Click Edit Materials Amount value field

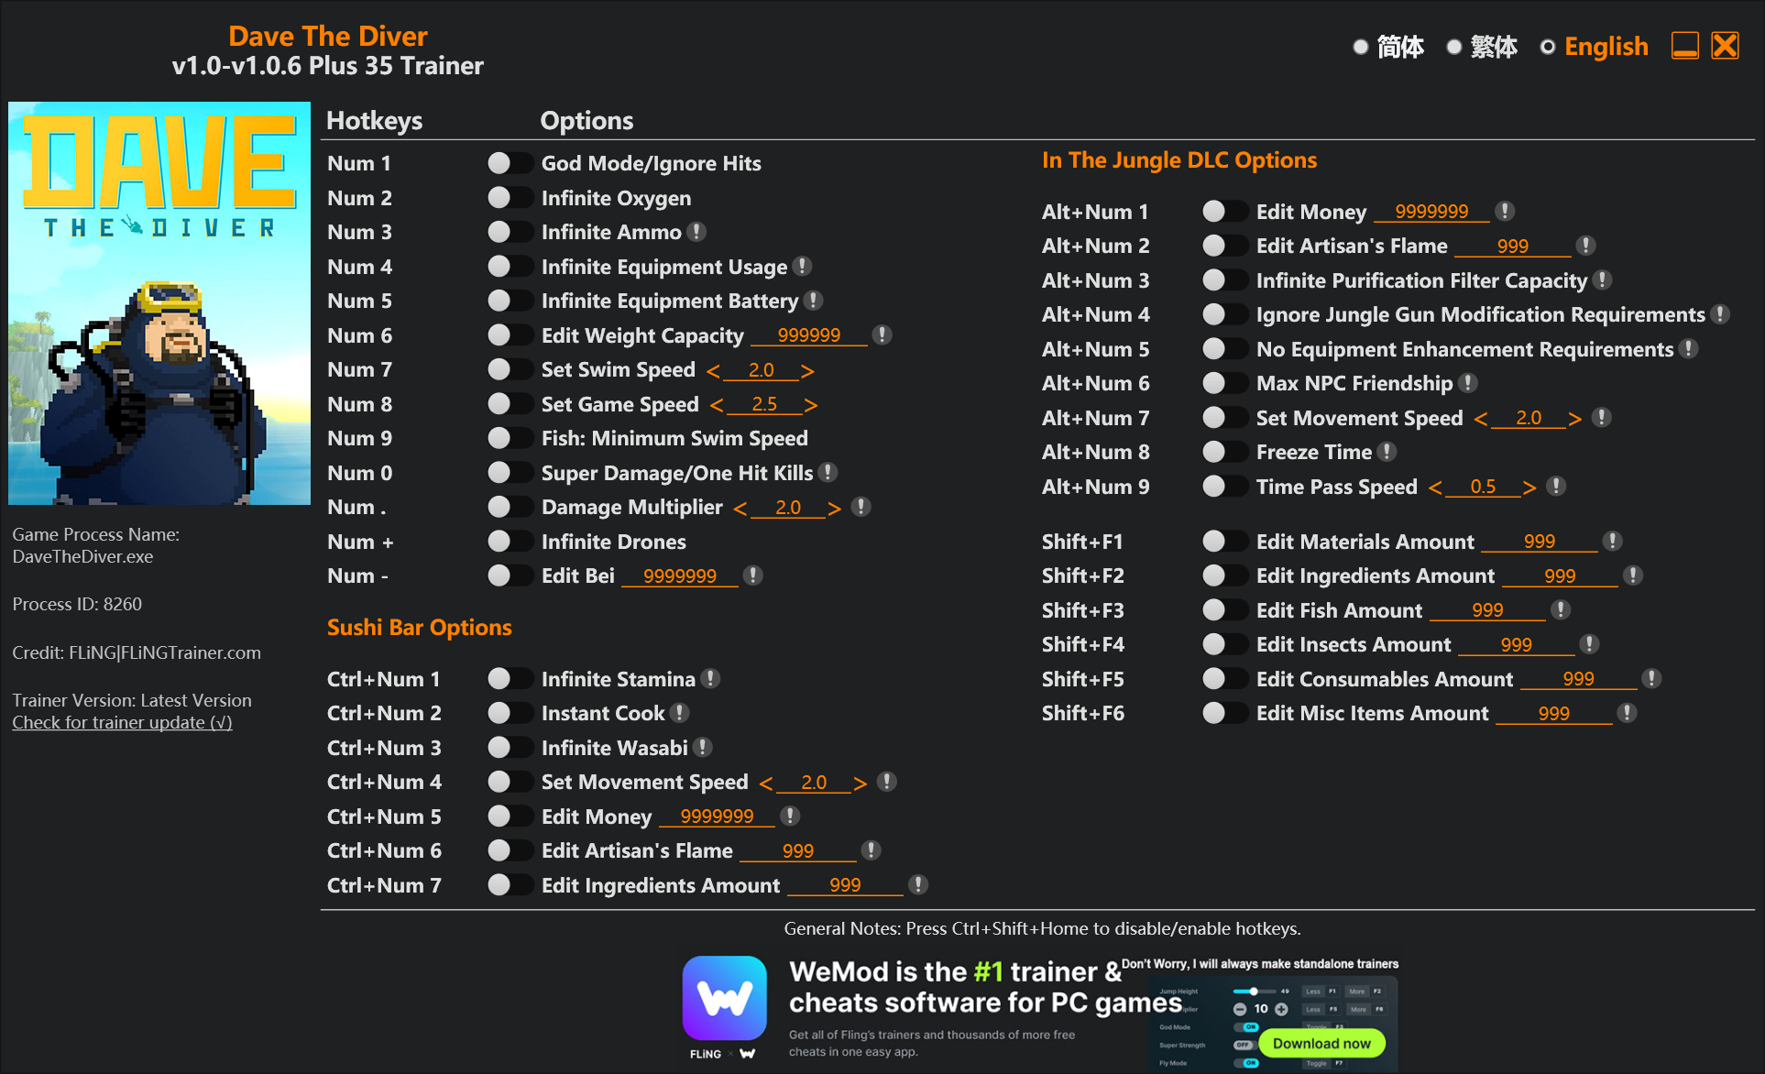point(1539,542)
